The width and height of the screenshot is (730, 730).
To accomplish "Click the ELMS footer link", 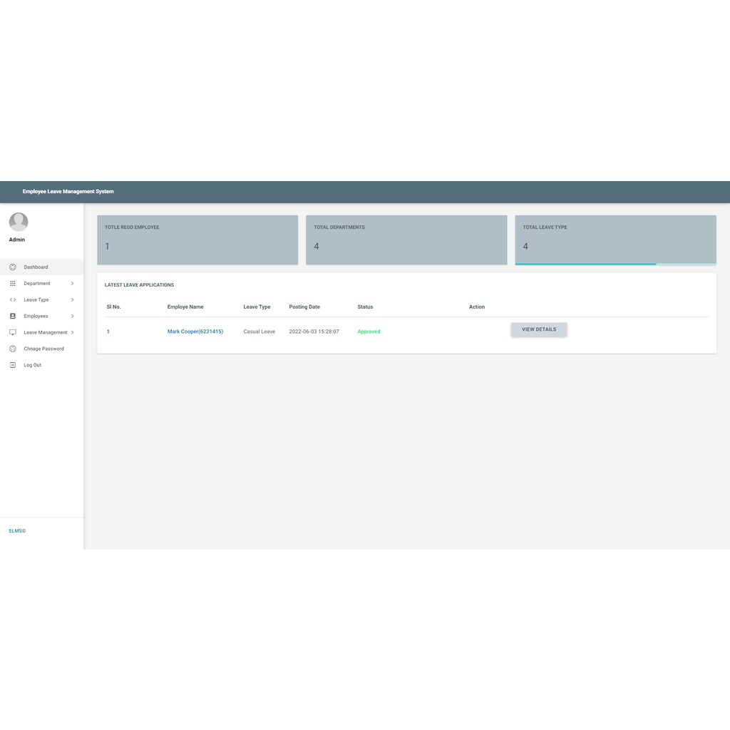I will [17, 531].
